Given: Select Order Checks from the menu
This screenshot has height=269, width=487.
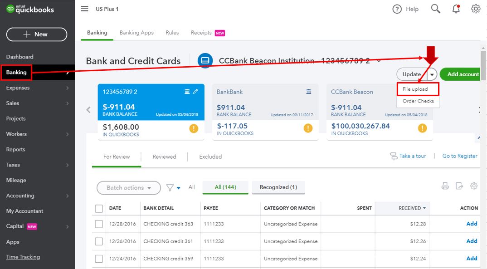Looking at the screenshot, I should point(418,101).
